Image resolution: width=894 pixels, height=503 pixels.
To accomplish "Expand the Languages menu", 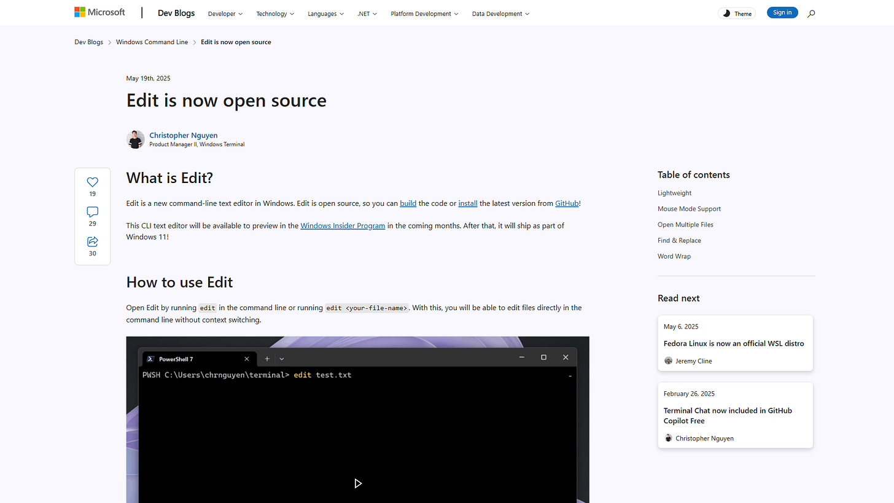I will click(x=326, y=14).
